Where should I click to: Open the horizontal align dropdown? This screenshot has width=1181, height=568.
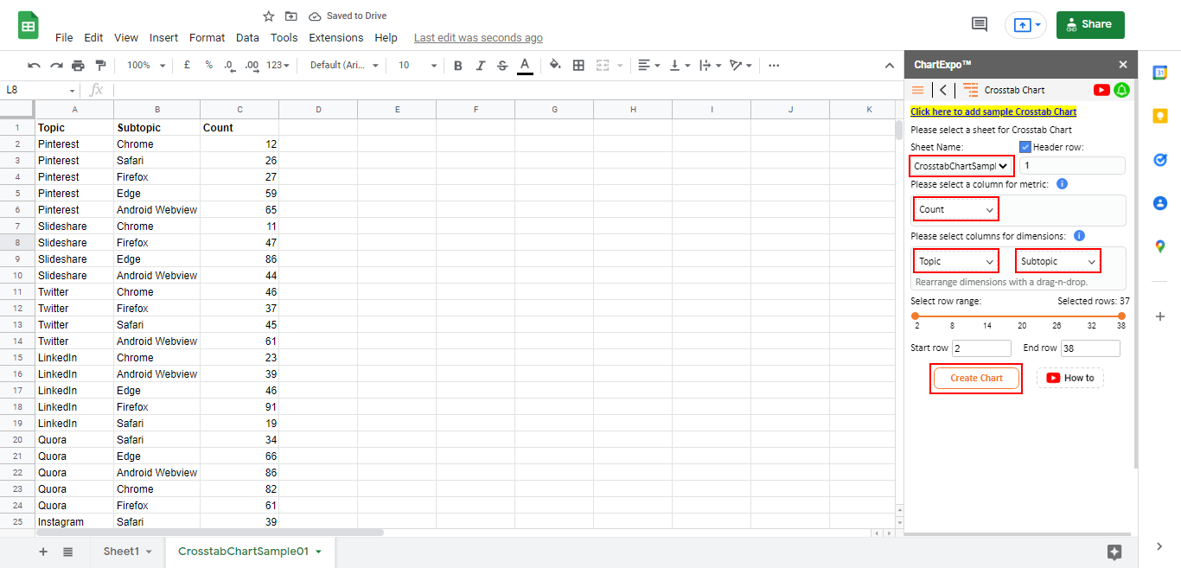point(648,65)
